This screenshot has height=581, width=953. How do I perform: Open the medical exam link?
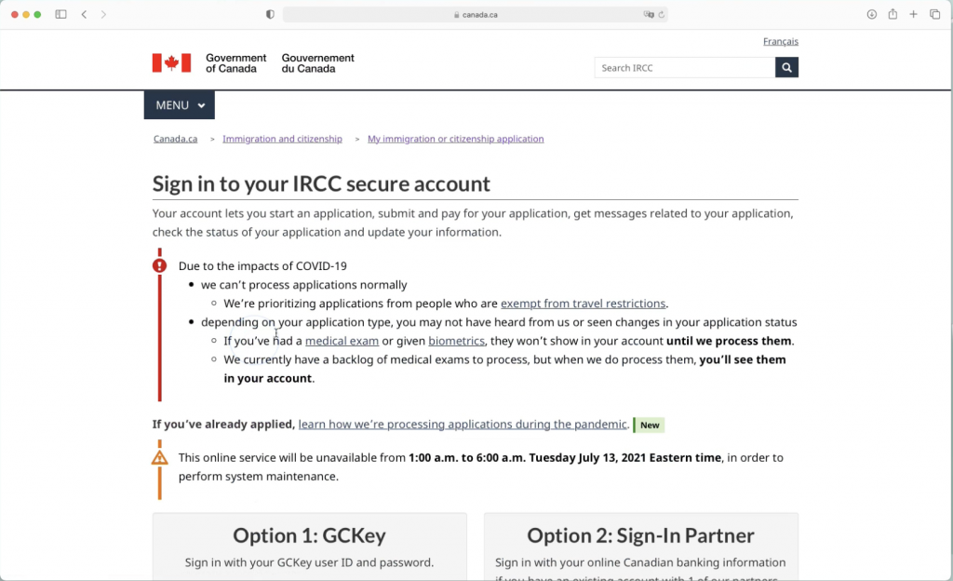click(x=342, y=341)
